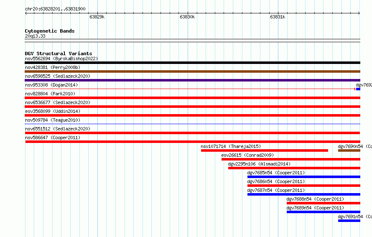Click nsv586647 (Cooper2011) label
372x237 pixels.
[53, 138]
